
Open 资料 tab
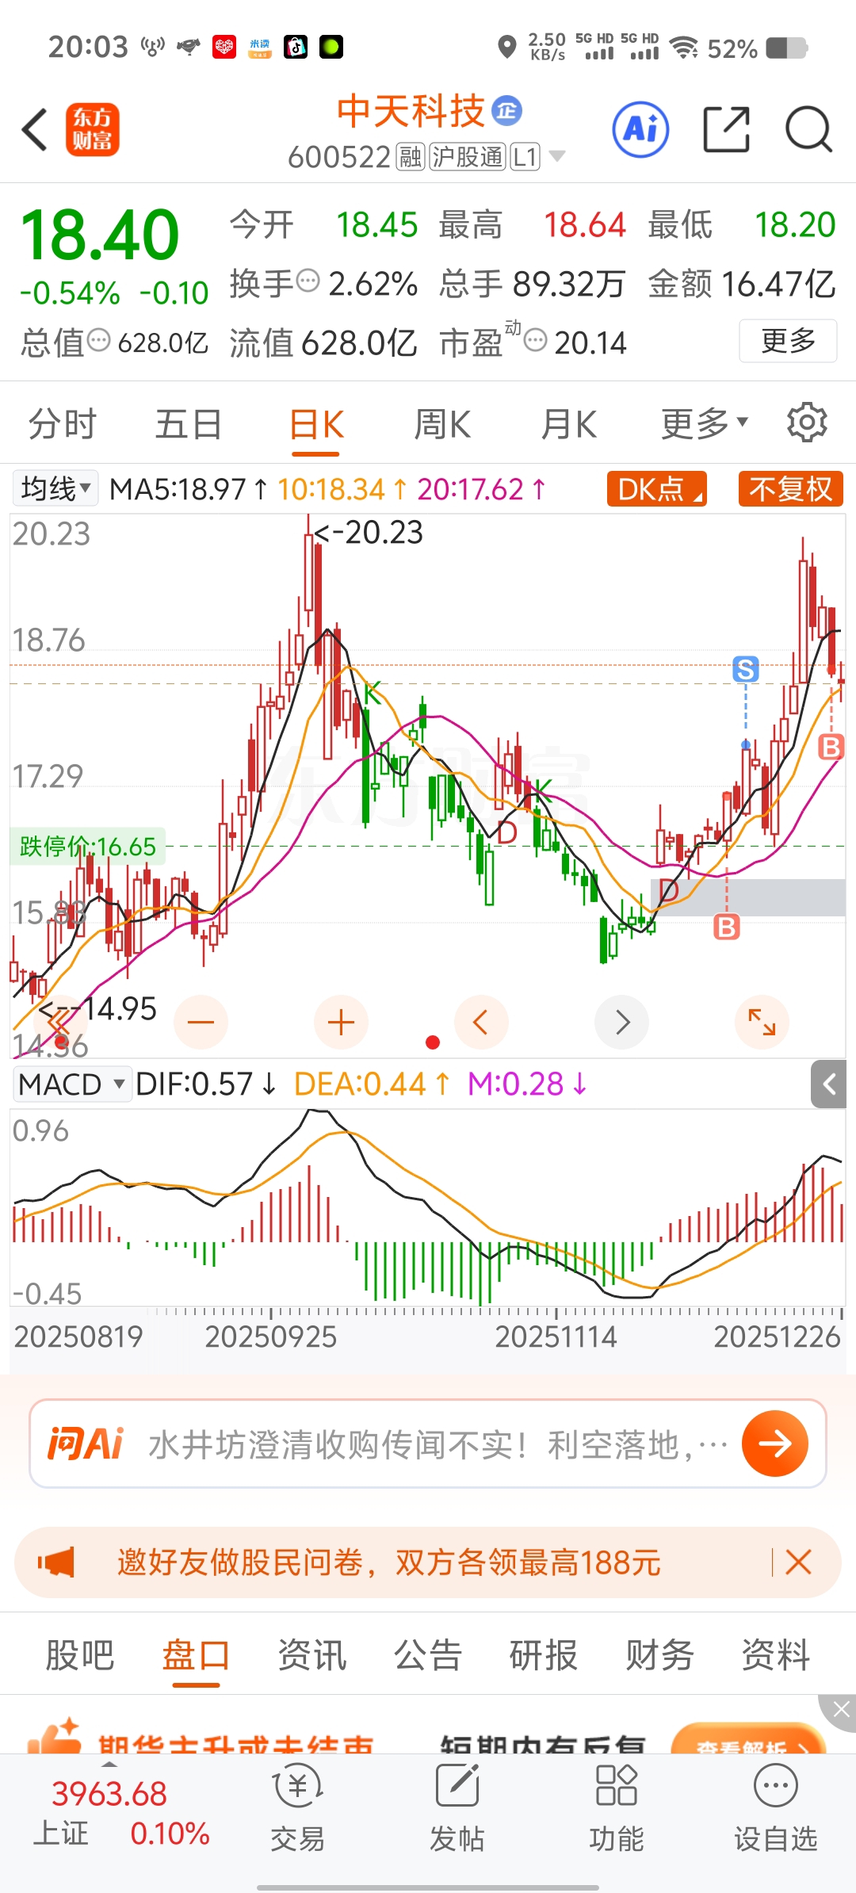pyautogui.click(x=776, y=1655)
